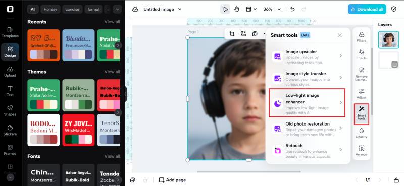Image resolution: width=404 pixels, height=186 pixels.
Task: Select the Holiday filter tag
Action: pos(50,9)
